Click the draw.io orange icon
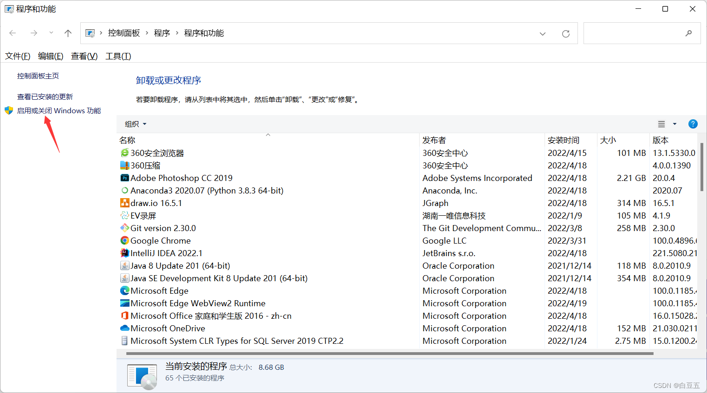The height and width of the screenshot is (393, 707). click(x=124, y=203)
